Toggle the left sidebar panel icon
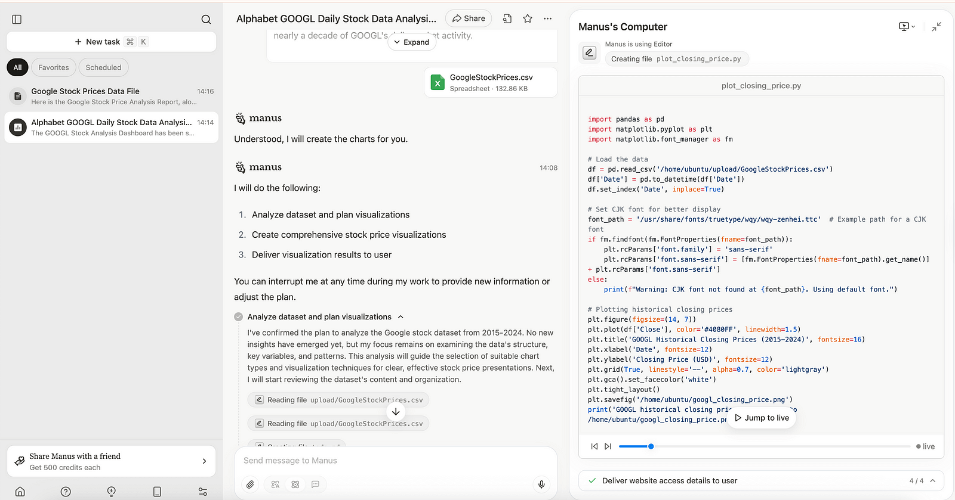 pos(17,20)
